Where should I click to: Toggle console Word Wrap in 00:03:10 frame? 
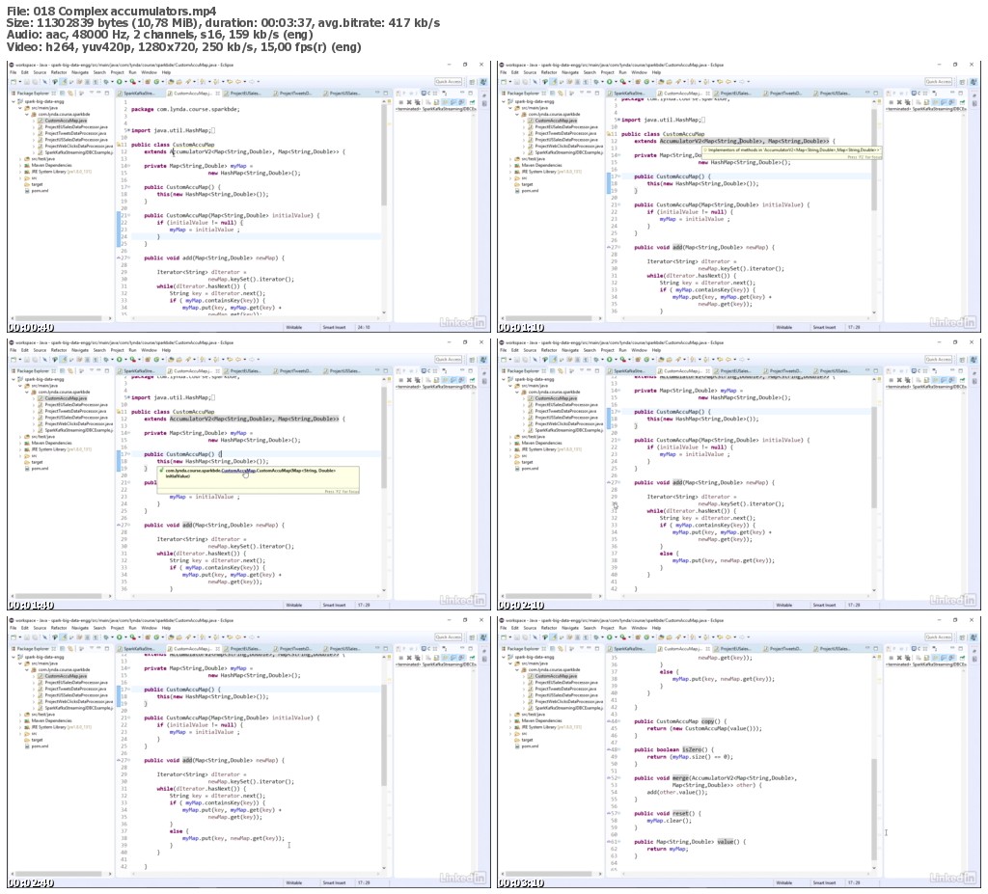click(935, 658)
